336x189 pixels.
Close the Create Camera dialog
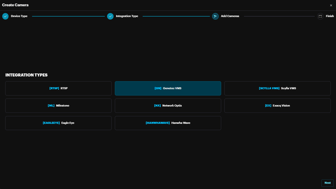(331, 5)
